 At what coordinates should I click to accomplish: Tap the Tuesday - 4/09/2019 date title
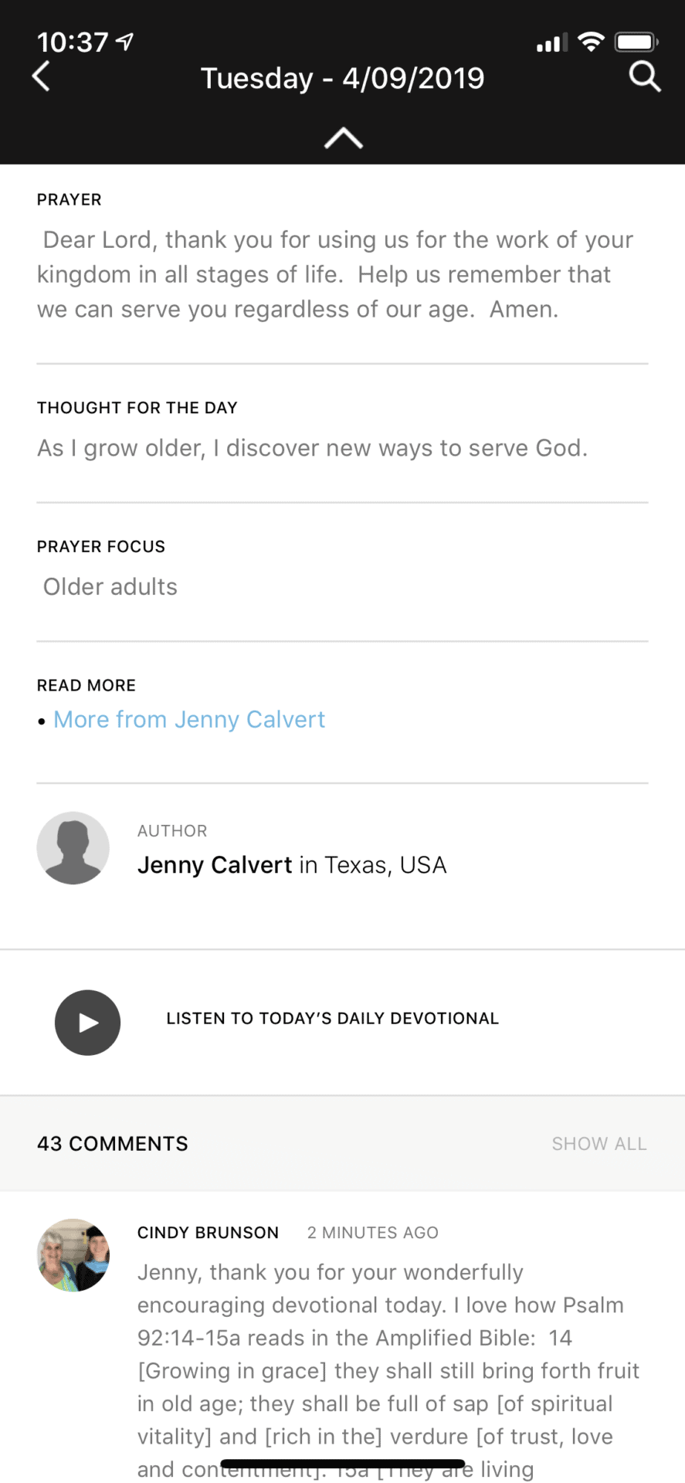click(342, 78)
